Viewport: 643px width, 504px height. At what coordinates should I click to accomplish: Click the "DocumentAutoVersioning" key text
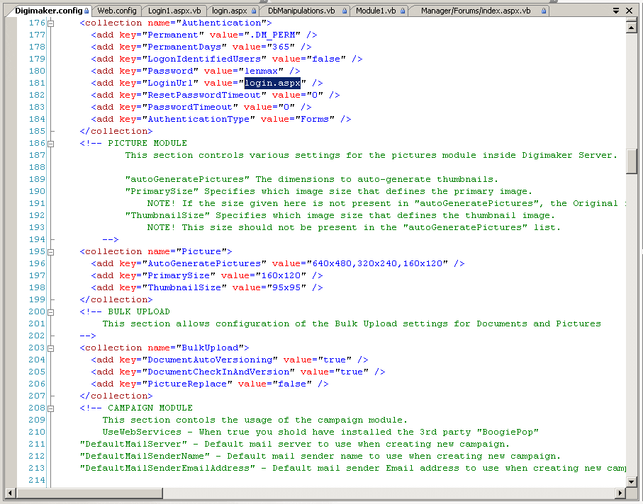tap(210, 360)
